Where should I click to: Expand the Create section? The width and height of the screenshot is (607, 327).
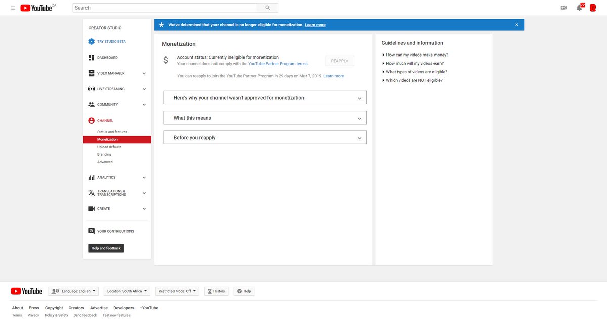tap(144, 209)
